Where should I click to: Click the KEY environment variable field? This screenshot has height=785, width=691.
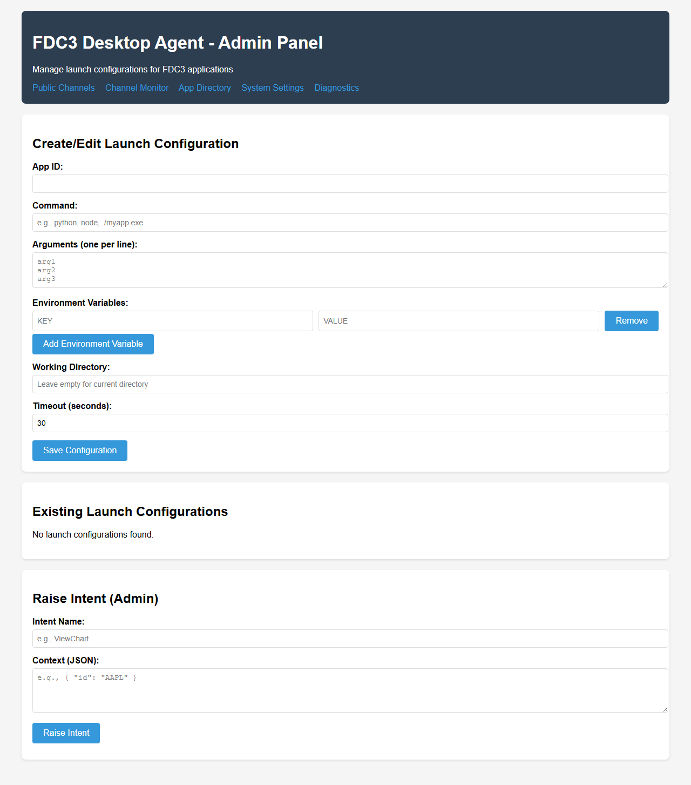point(172,320)
